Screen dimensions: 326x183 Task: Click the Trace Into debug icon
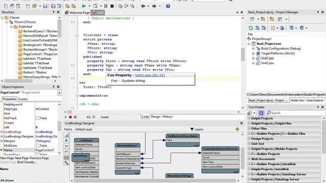(120, 6)
